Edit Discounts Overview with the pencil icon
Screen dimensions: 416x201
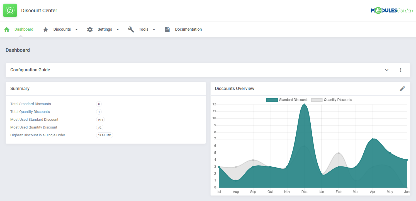tap(402, 89)
